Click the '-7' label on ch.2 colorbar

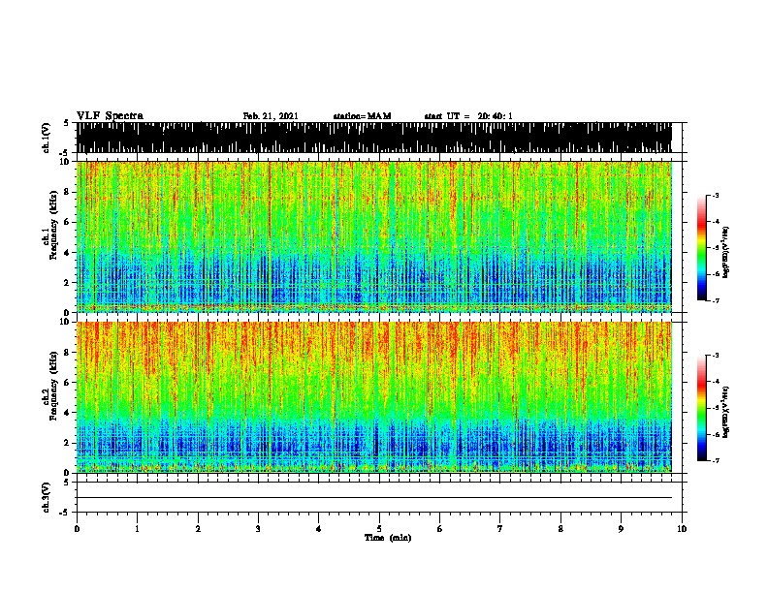coord(716,460)
